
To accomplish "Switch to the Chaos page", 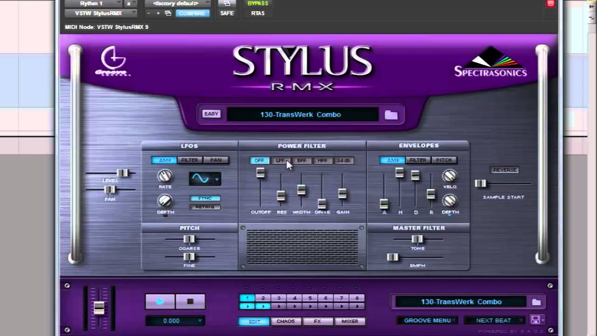I will (285, 321).
